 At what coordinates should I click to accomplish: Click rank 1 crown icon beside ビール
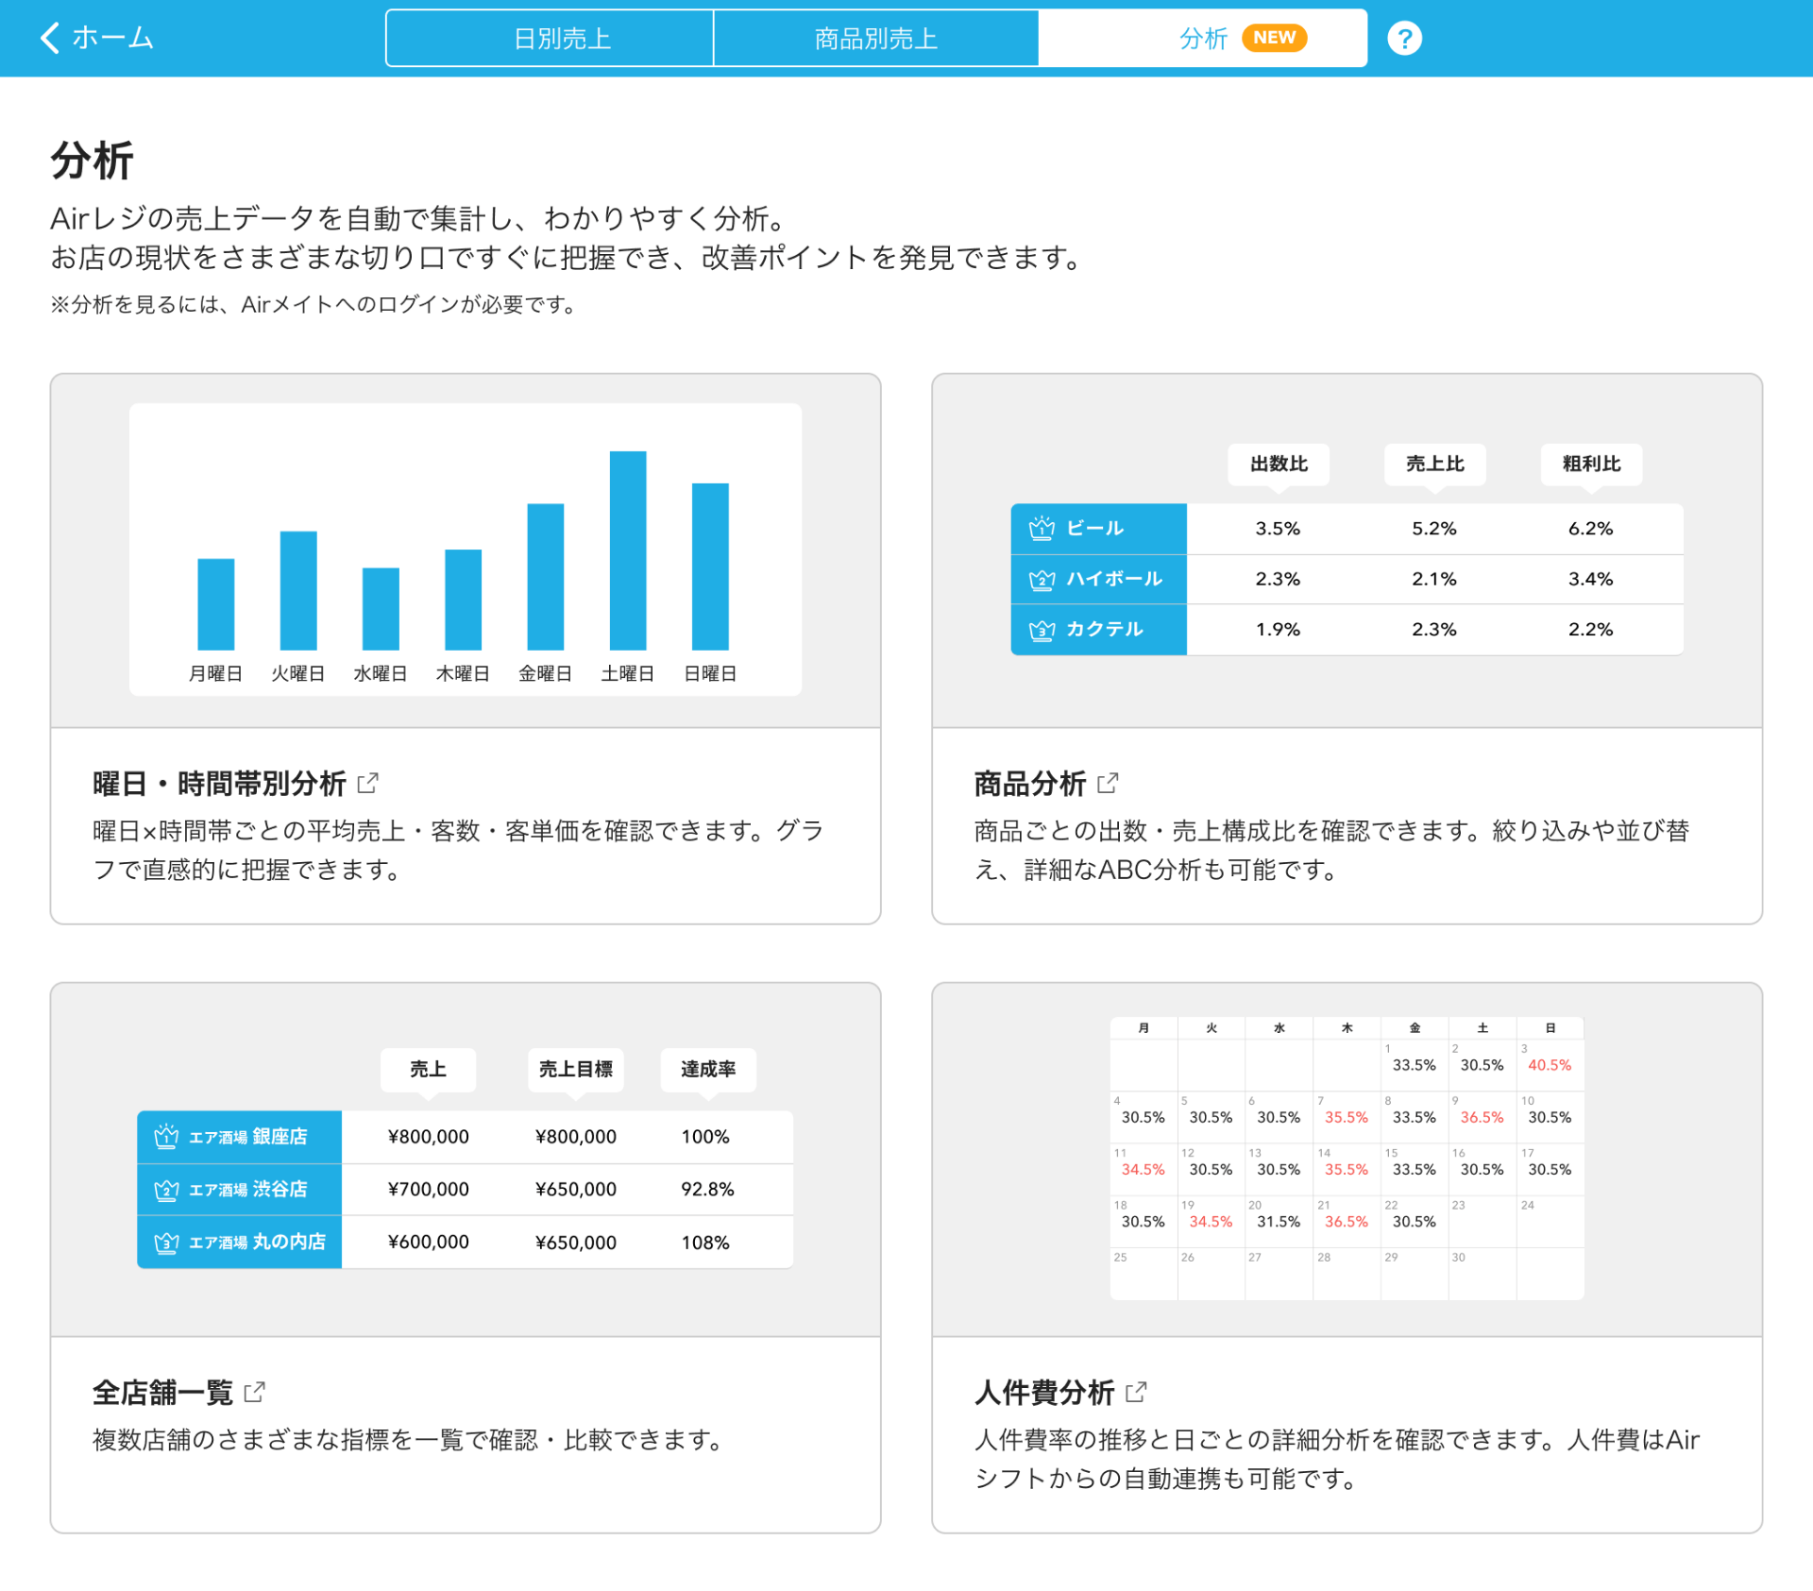[1042, 528]
